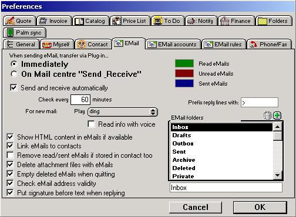296x217 pixels.
Task: Click the dotted remove-folder icon
Action: point(268,116)
